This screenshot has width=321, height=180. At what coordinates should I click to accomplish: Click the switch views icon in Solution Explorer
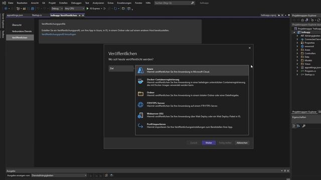pyautogui.click(x=306, y=20)
